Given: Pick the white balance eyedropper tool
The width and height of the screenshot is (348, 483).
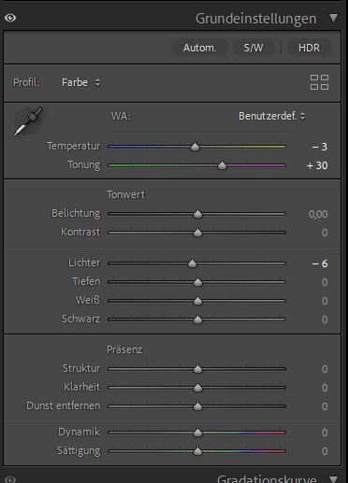Looking at the screenshot, I should pyautogui.click(x=28, y=121).
